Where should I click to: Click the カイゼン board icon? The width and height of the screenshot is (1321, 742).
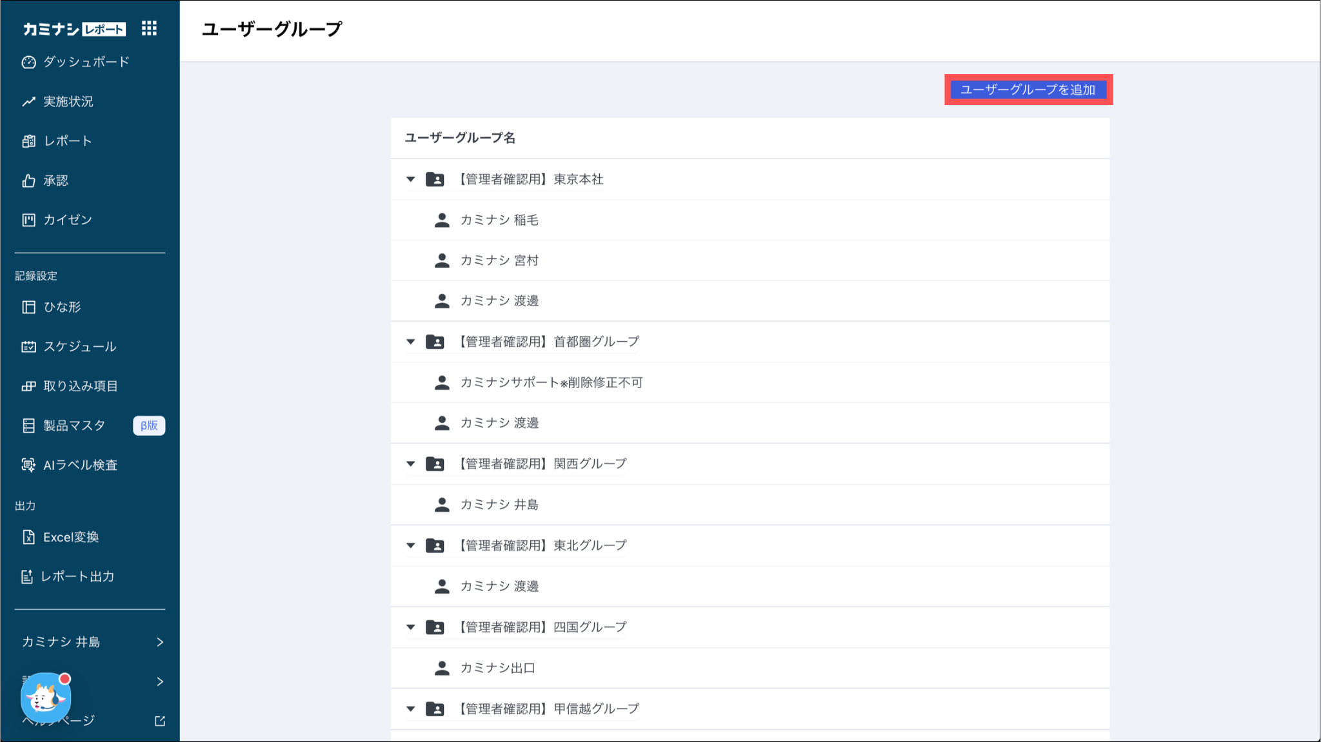[x=28, y=220]
